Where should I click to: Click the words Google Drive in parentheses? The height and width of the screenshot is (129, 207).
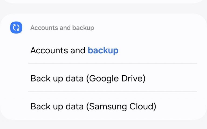click(x=117, y=79)
